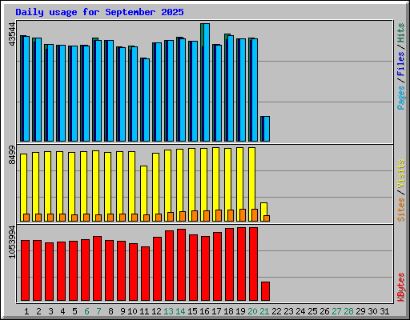Select the red KBytes bar for day 14
Viewport: 410px width, 320px height.
pyautogui.click(x=182, y=265)
